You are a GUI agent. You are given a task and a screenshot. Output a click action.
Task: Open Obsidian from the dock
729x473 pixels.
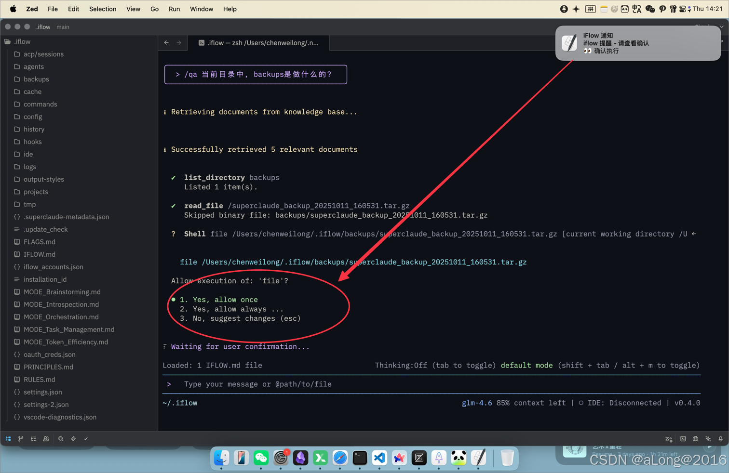(300, 458)
